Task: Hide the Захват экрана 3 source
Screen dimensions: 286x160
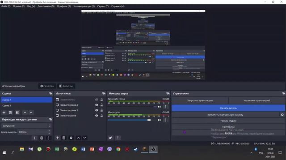Action: [97, 110]
